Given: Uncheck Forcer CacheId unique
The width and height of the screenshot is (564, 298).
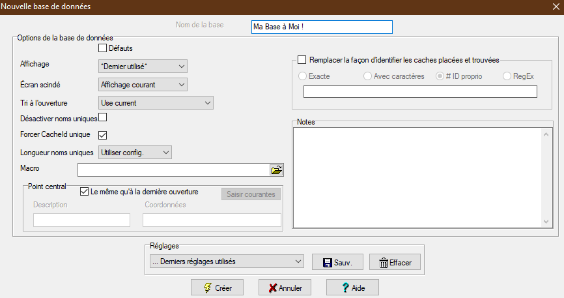Looking at the screenshot, I should tap(102, 135).
